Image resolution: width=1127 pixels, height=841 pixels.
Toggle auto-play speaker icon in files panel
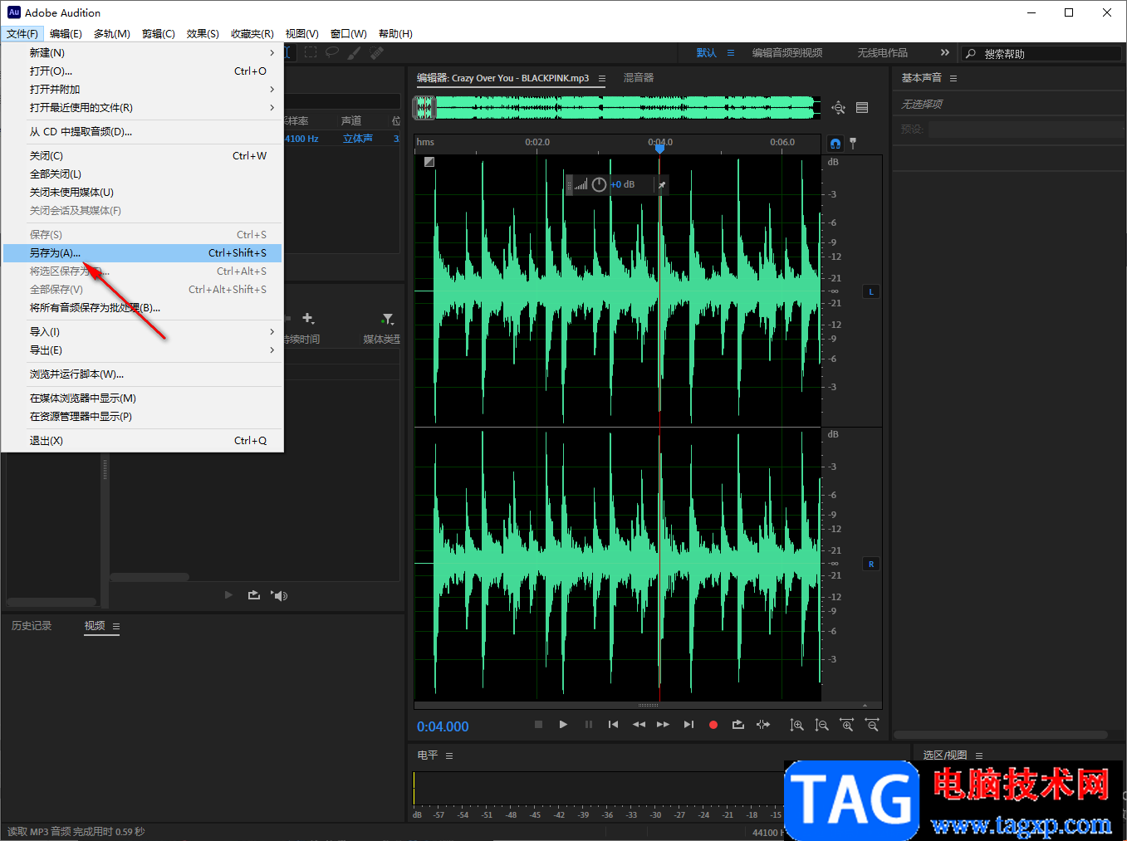coord(279,595)
